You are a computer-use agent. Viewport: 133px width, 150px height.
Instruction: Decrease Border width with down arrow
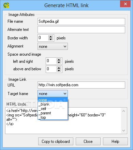pos(50,39)
